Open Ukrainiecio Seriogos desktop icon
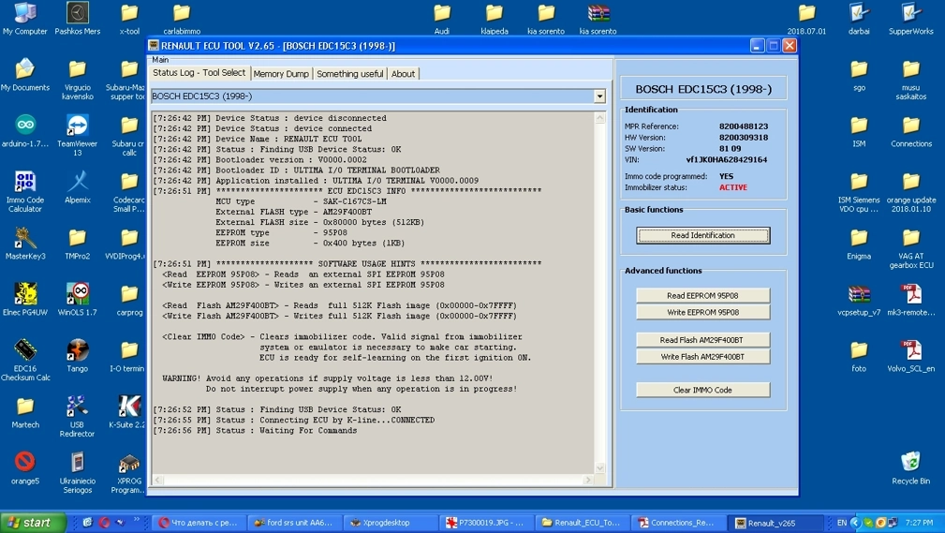This screenshot has height=533, width=945. [77, 471]
